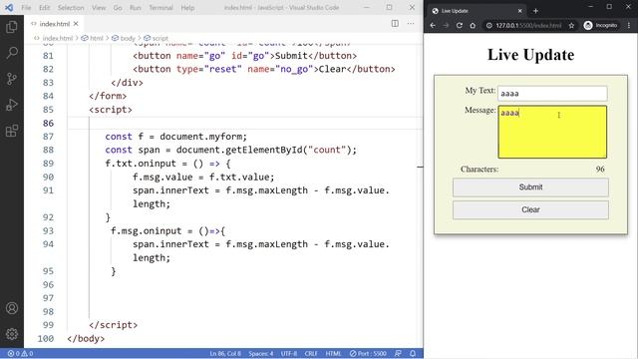
Task: Open the feedback icon in status bar
Action: point(398,354)
